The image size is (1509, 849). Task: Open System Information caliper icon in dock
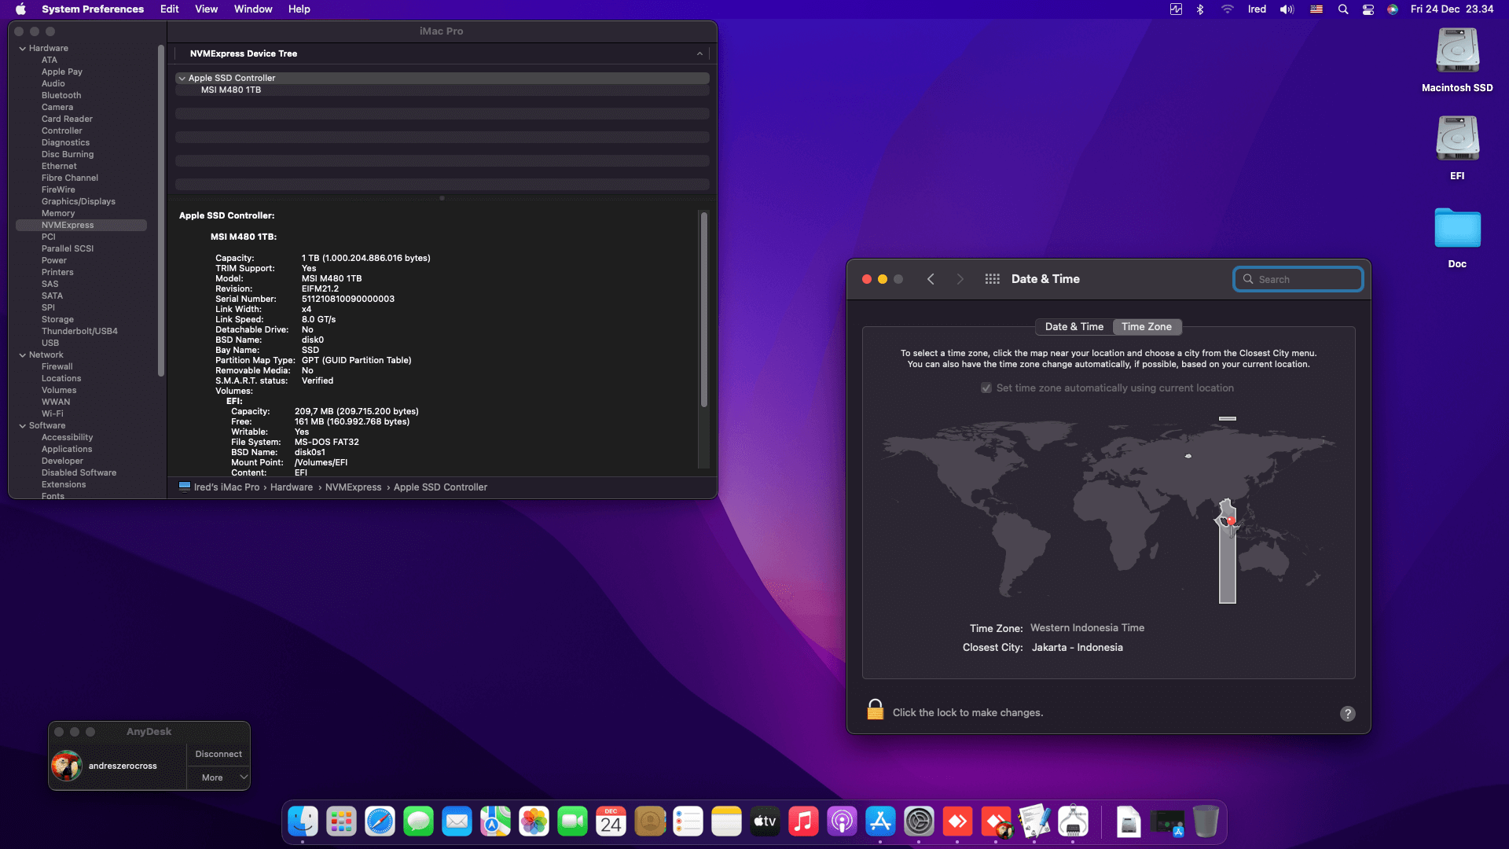[1073, 821]
